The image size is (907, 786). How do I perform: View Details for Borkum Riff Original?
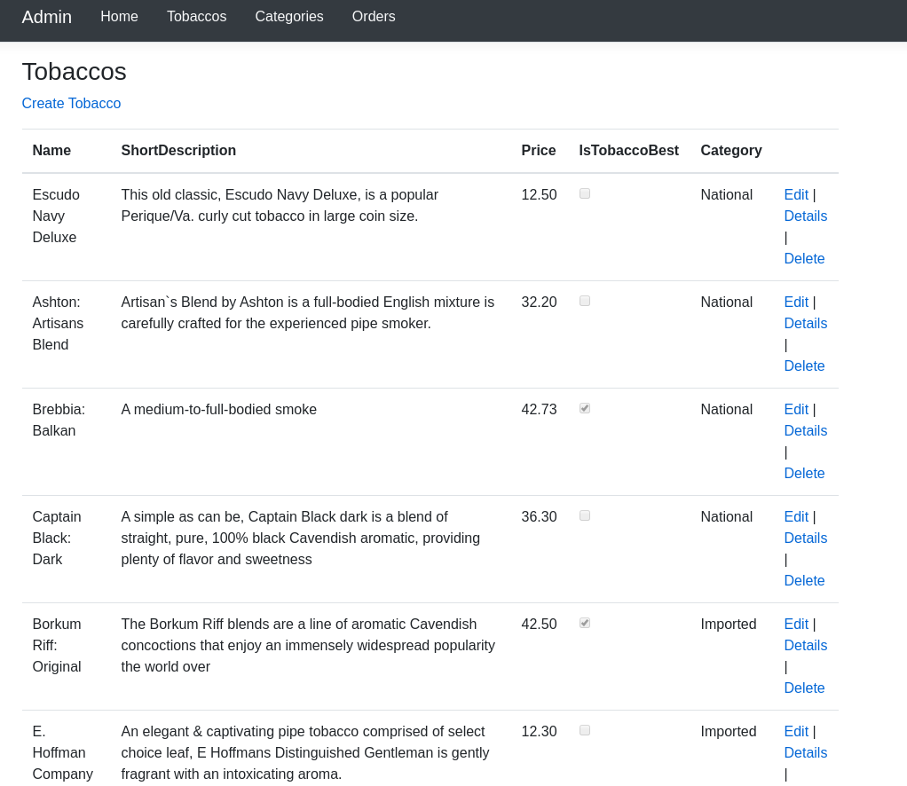coord(805,646)
